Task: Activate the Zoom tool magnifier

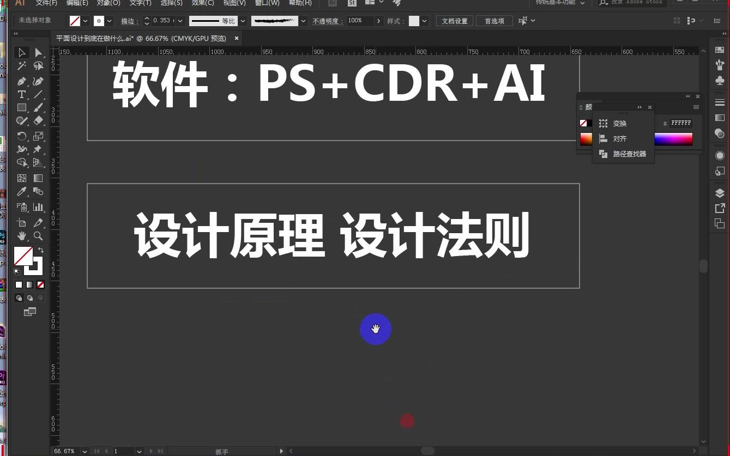Action: [38, 236]
